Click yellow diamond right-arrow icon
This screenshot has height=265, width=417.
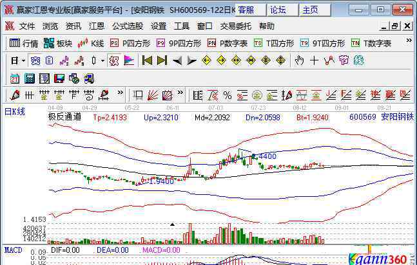(x=221, y=61)
